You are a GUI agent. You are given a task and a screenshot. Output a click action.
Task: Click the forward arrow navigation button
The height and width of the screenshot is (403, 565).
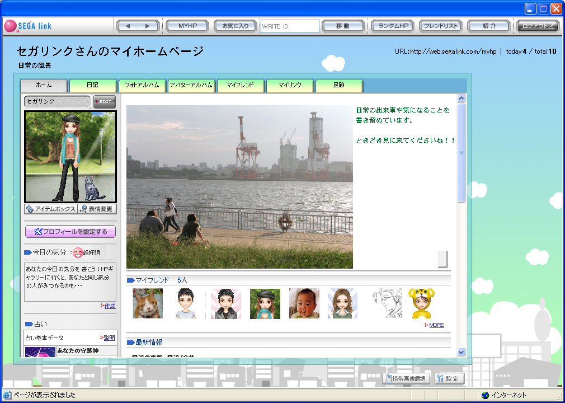pyautogui.click(x=148, y=26)
